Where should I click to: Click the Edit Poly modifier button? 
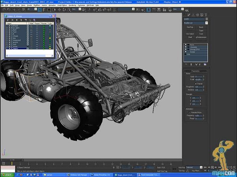190,27
